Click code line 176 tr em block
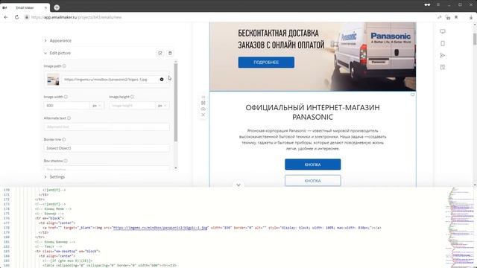This screenshot has width=477, height=268. coord(49,218)
